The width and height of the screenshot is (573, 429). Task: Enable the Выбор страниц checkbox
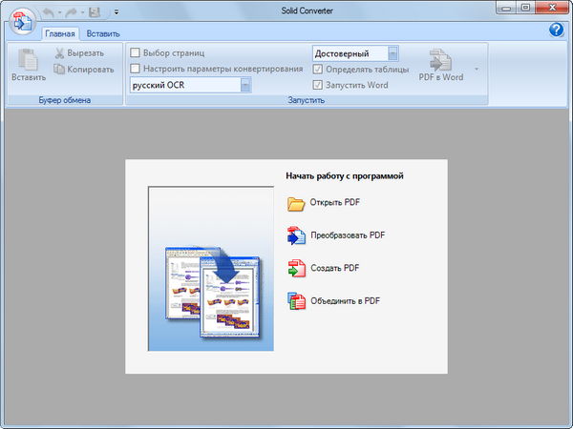coord(136,53)
